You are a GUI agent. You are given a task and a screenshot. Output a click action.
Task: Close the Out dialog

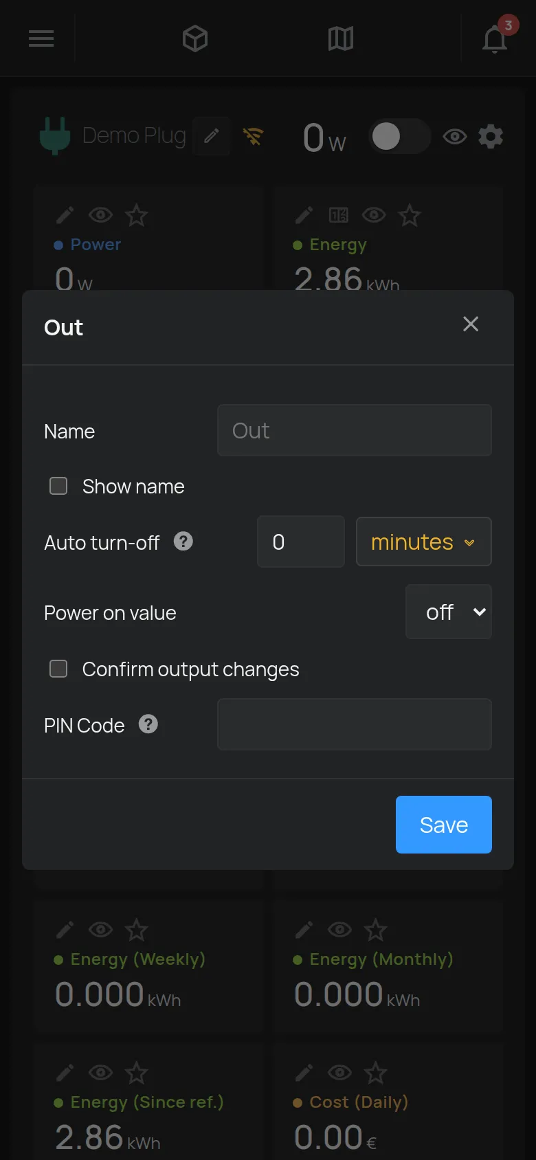coord(471,324)
